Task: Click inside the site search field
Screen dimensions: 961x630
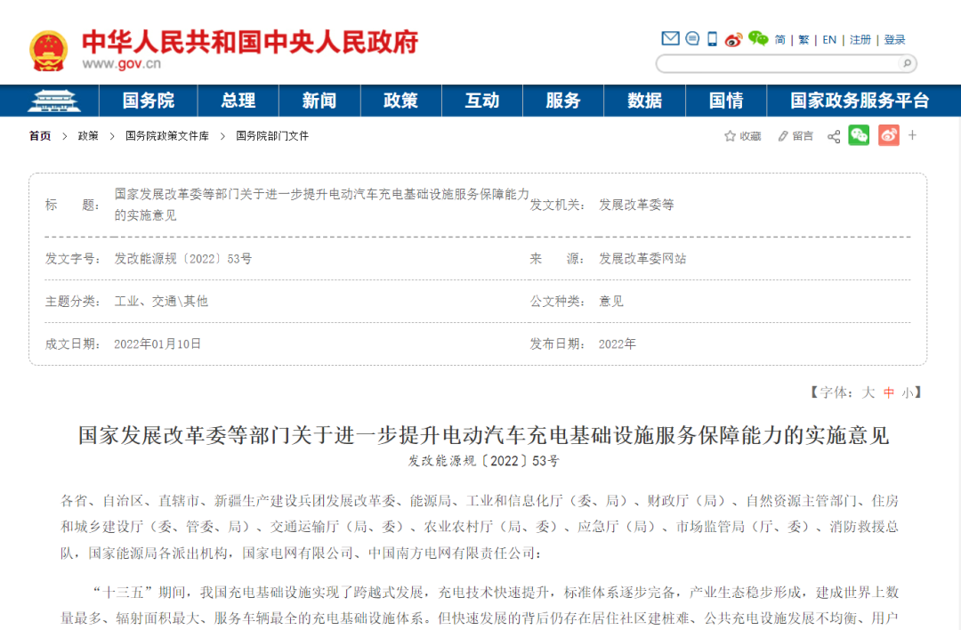Action: (776, 63)
